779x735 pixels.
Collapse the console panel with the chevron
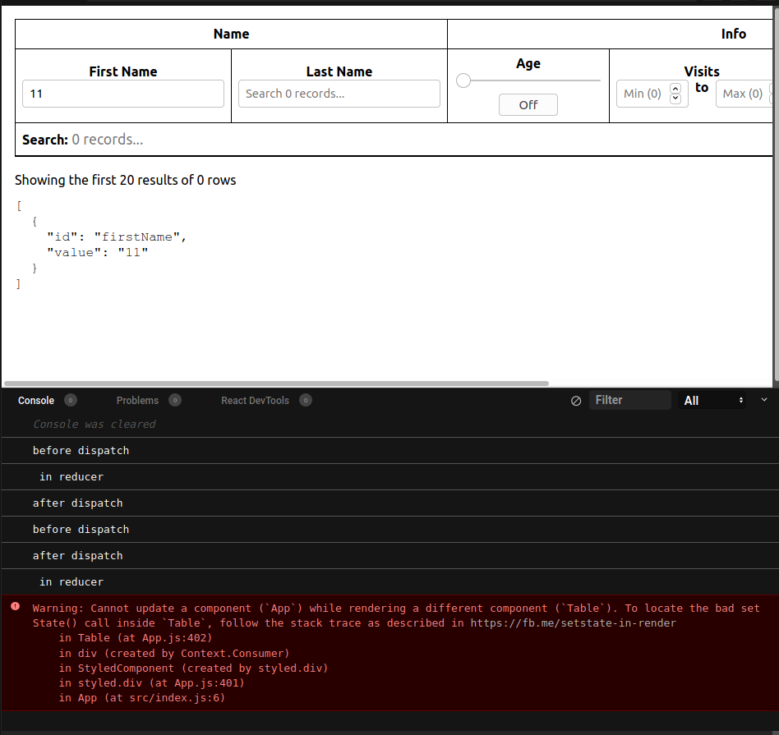pos(764,400)
